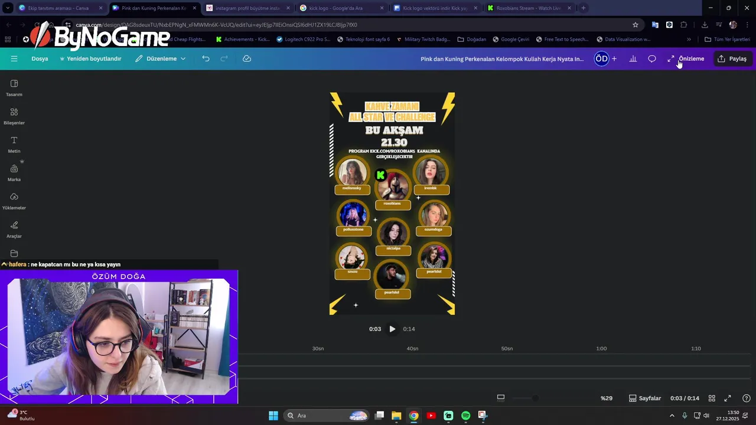Enter fullscreen with the expand arrows icon
Viewport: 756px width, 425px height.
click(728, 398)
